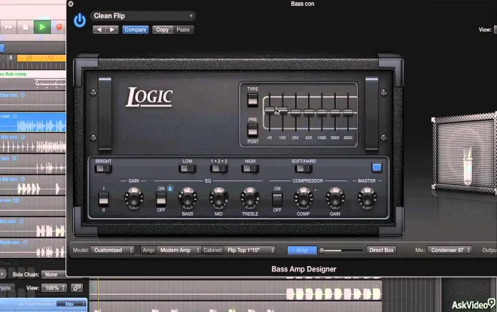Flip the PRE/POST switch

[252, 130]
